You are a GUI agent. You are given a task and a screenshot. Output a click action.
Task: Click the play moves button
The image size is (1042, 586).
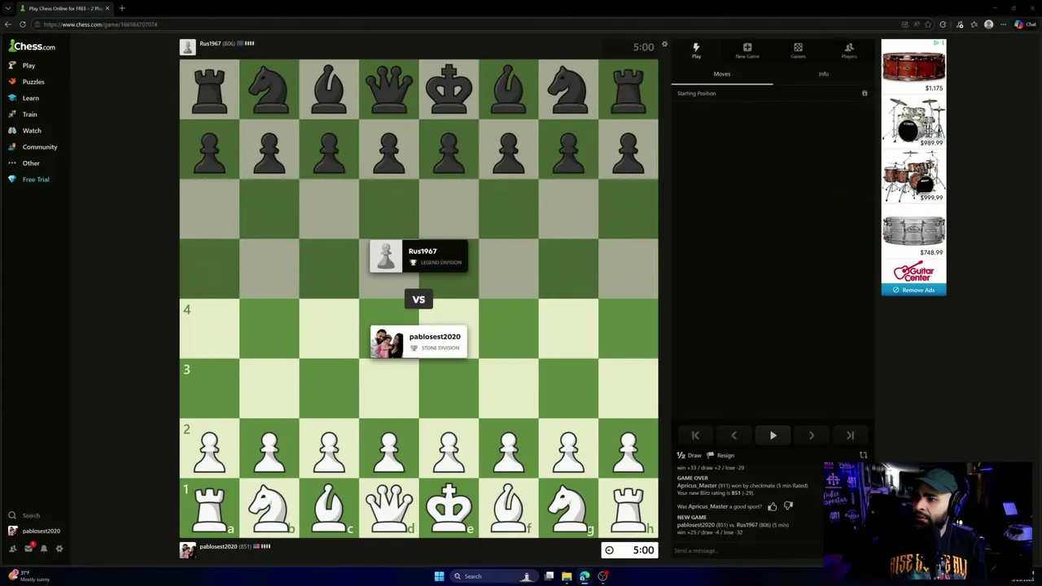(x=773, y=435)
